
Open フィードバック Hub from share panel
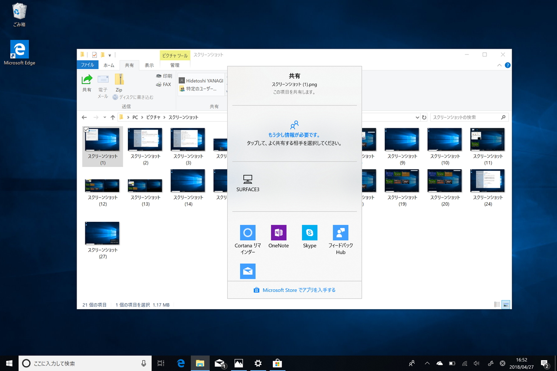coord(340,233)
